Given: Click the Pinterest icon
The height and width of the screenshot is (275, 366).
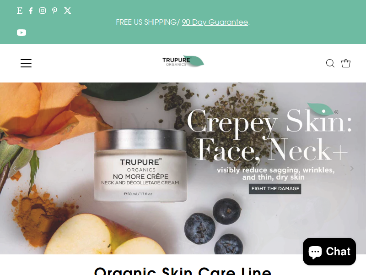Looking at the screenshot, I should pyautogui.click(x=54, y=11).
